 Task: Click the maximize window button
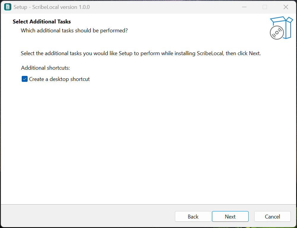click(x=265, y=7)
